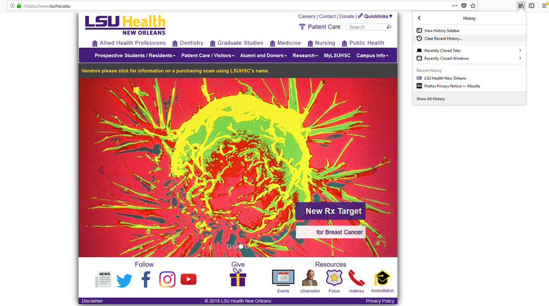The height and width of the screenshot is (306, 549).
Task: Click the Give gift box icon
Action: point(238,278)
